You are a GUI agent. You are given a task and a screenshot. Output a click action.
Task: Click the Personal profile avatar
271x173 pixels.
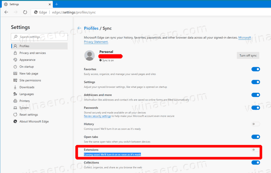point(89,55)
